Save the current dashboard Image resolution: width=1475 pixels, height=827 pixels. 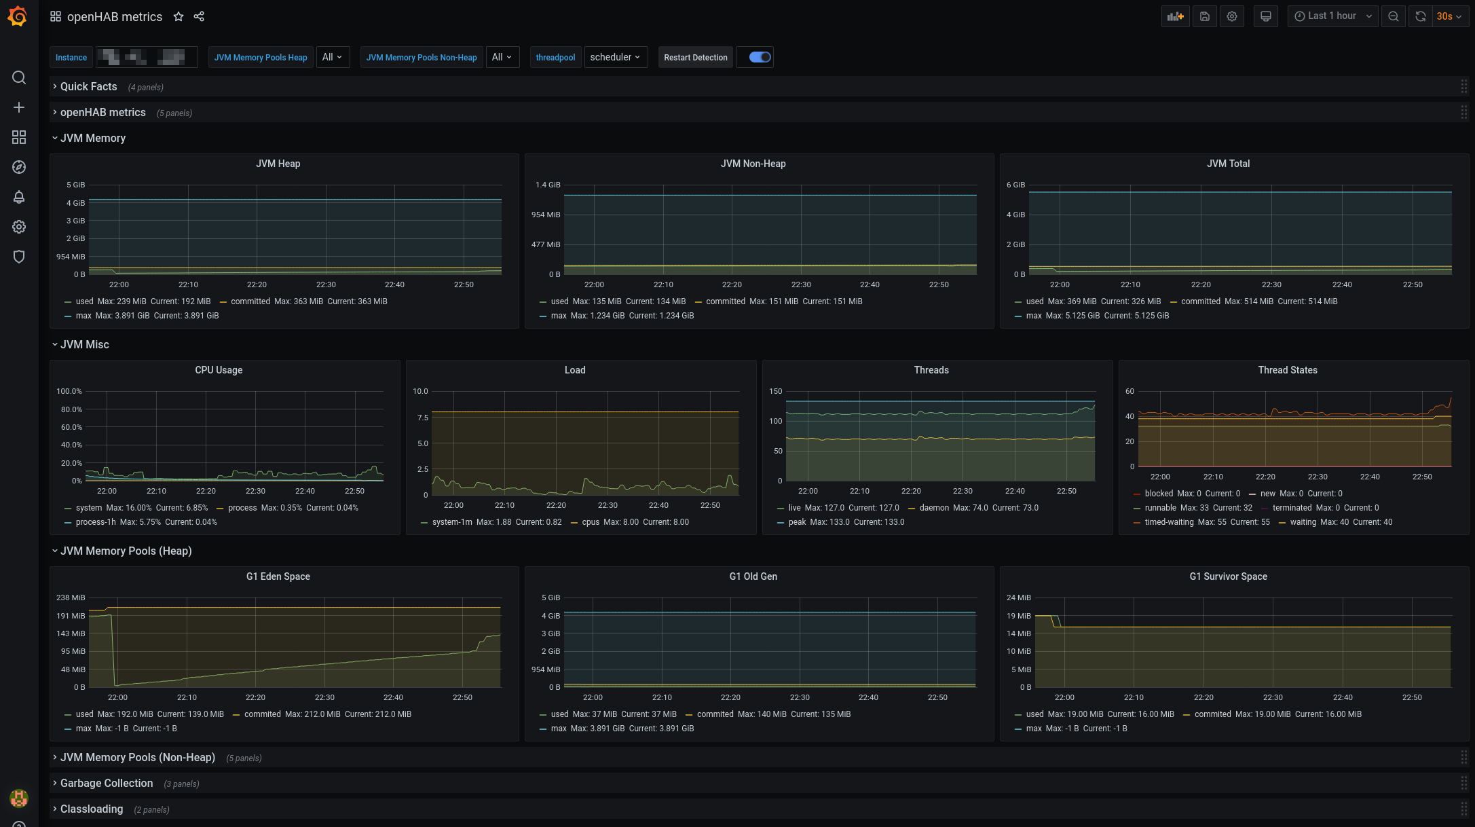pos(1204,16)
